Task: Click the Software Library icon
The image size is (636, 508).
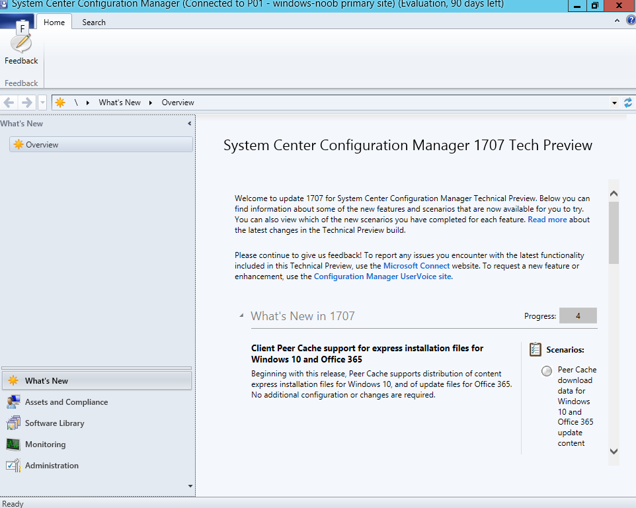Action: [13, 423]
